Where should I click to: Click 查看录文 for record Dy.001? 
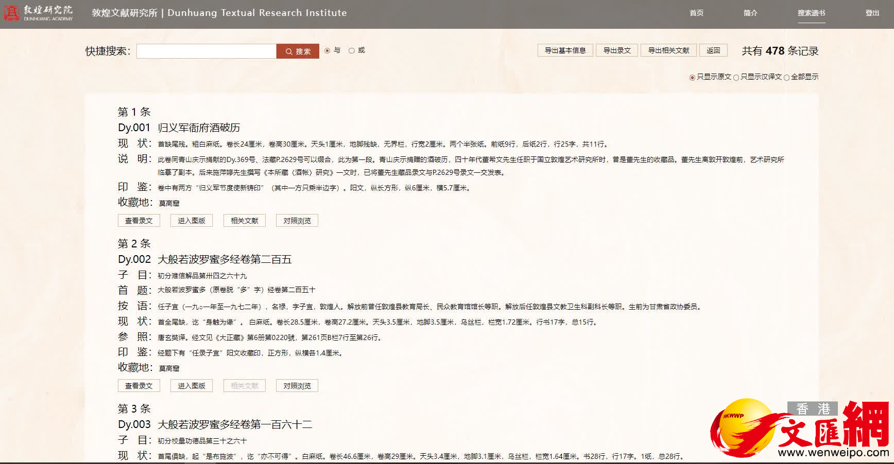139,221
